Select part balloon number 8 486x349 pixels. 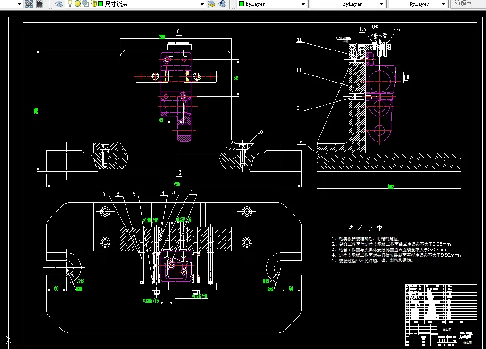tap(298, 108)
